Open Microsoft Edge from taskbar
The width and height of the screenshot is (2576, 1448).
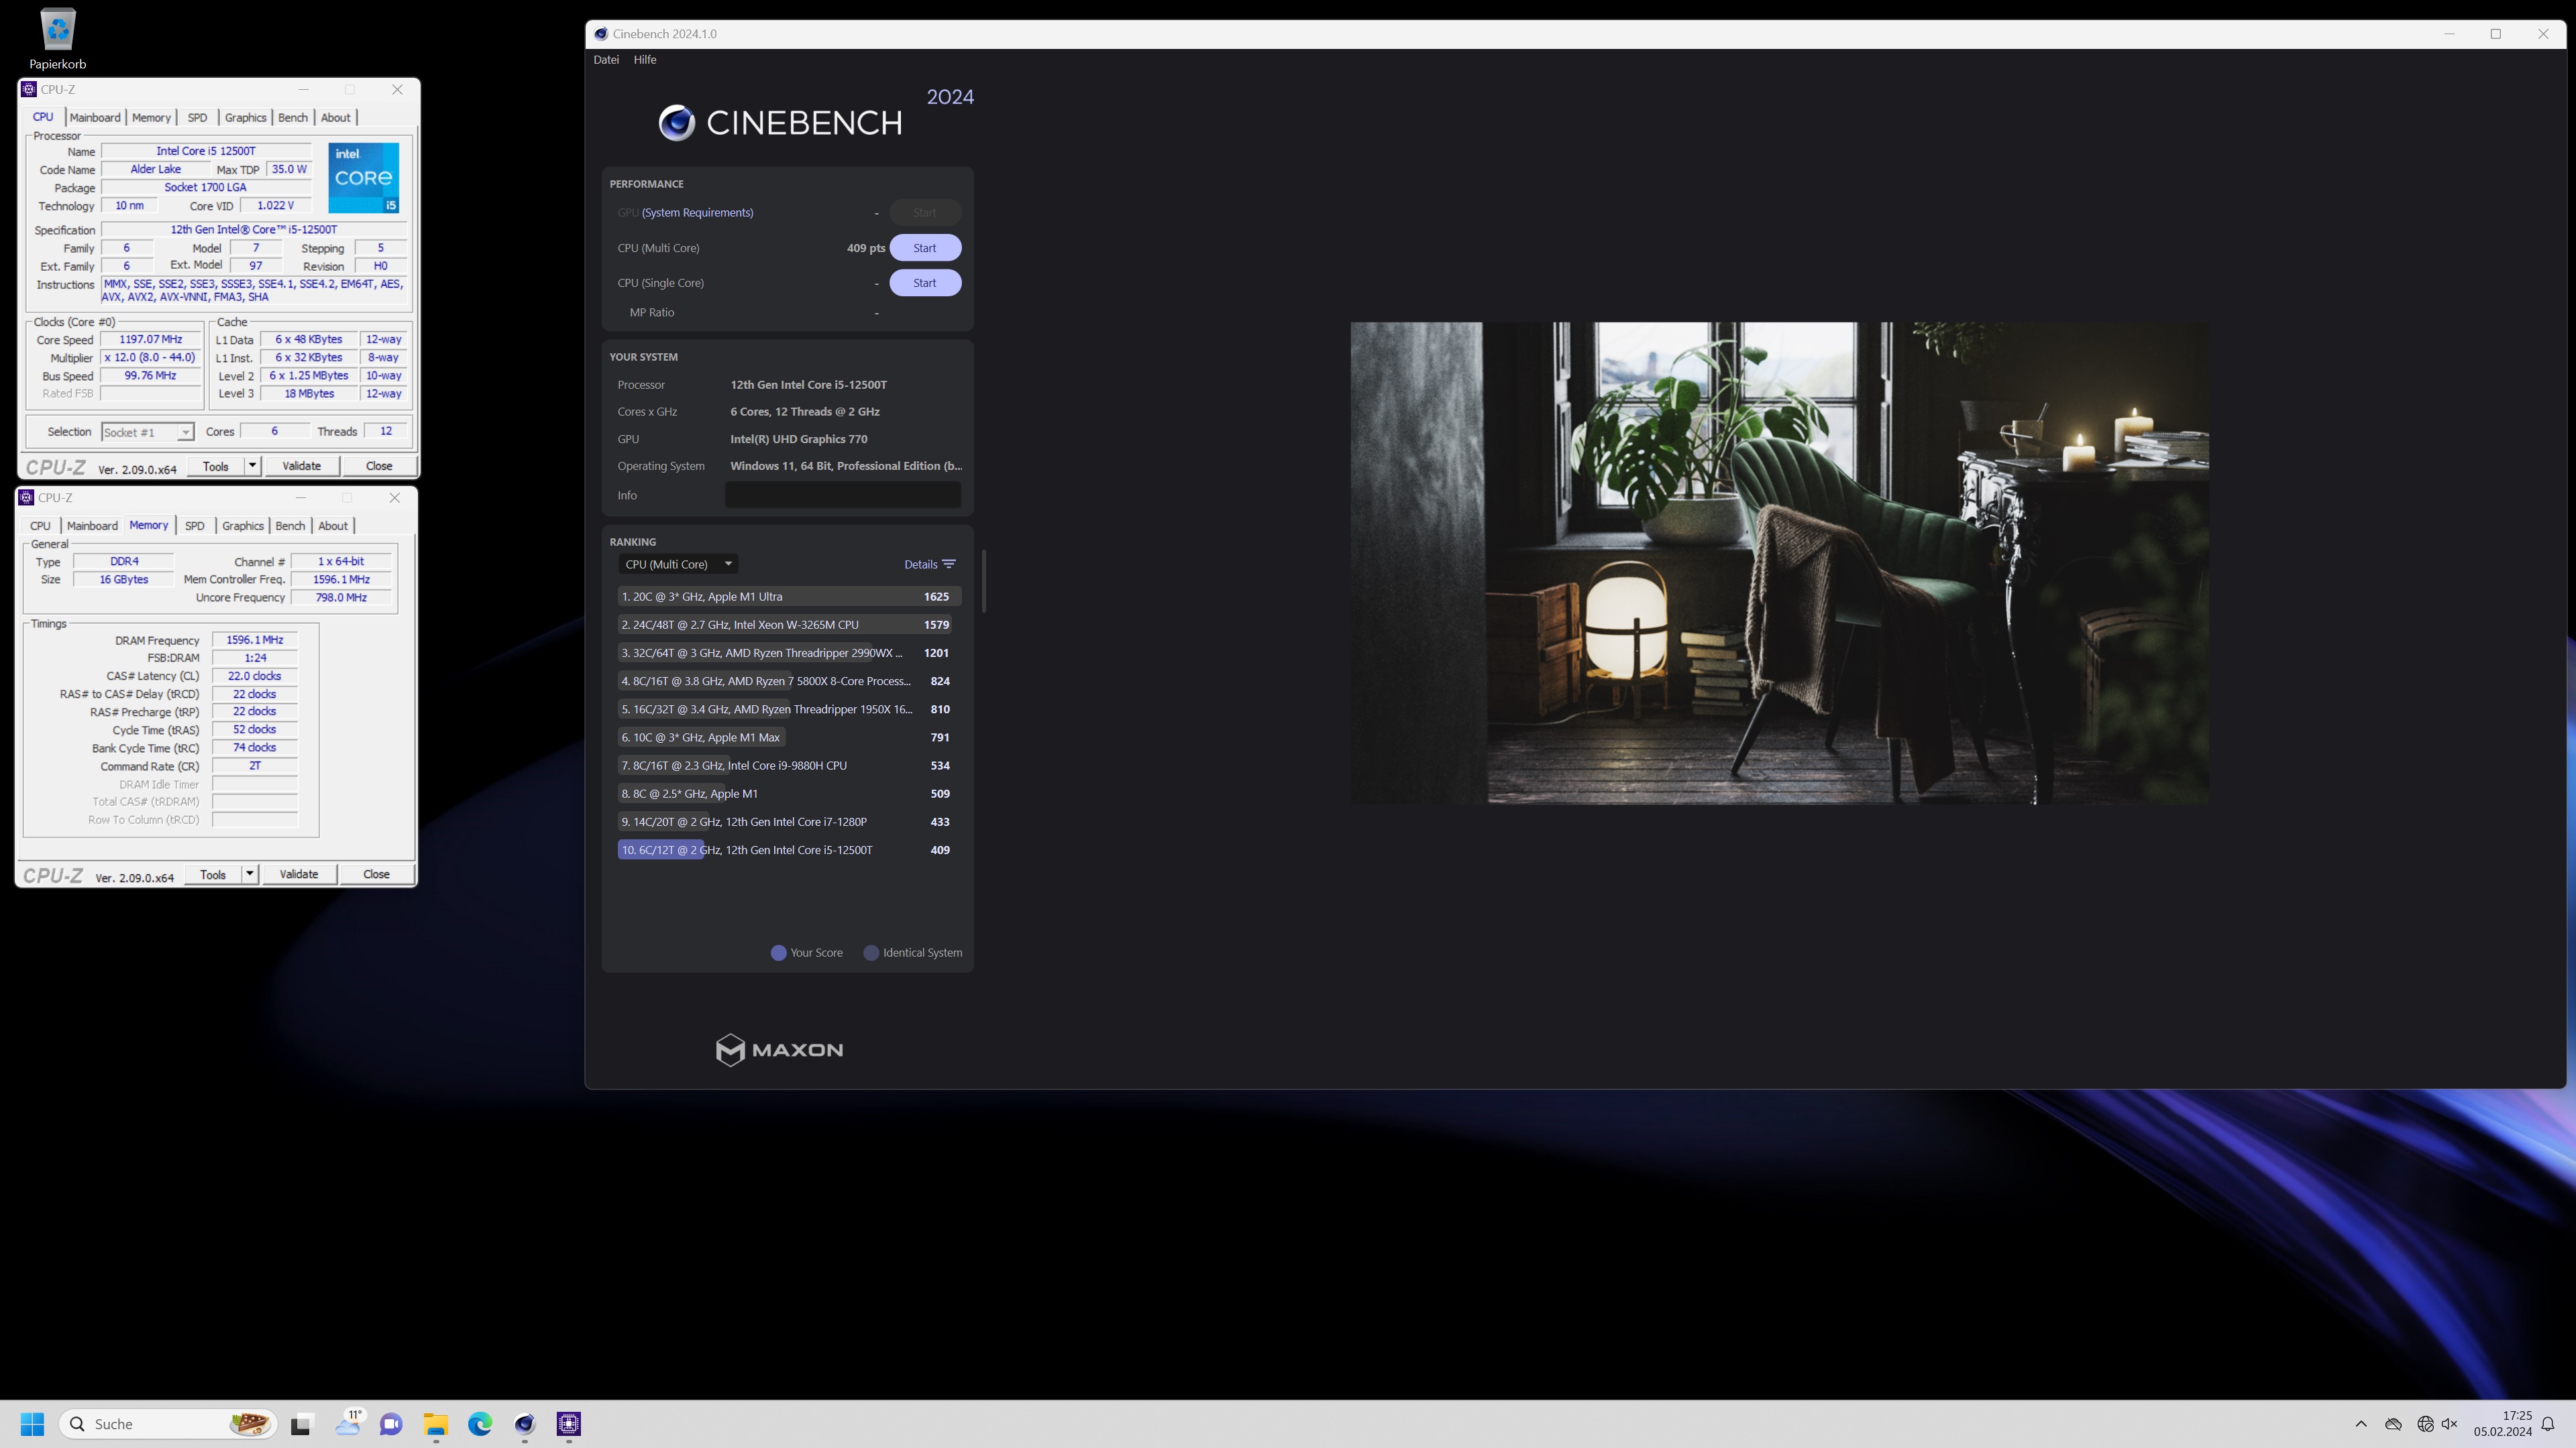(x=480, y=1424)
